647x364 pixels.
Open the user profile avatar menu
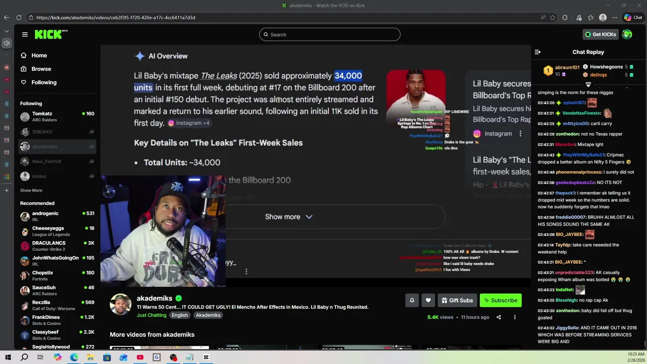pos(627,34)
